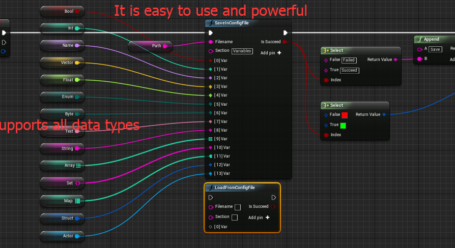Click the green True color swatch
The width and height of the screenshot is (455, 248).
pyautogui.click(x=344, y=125)
